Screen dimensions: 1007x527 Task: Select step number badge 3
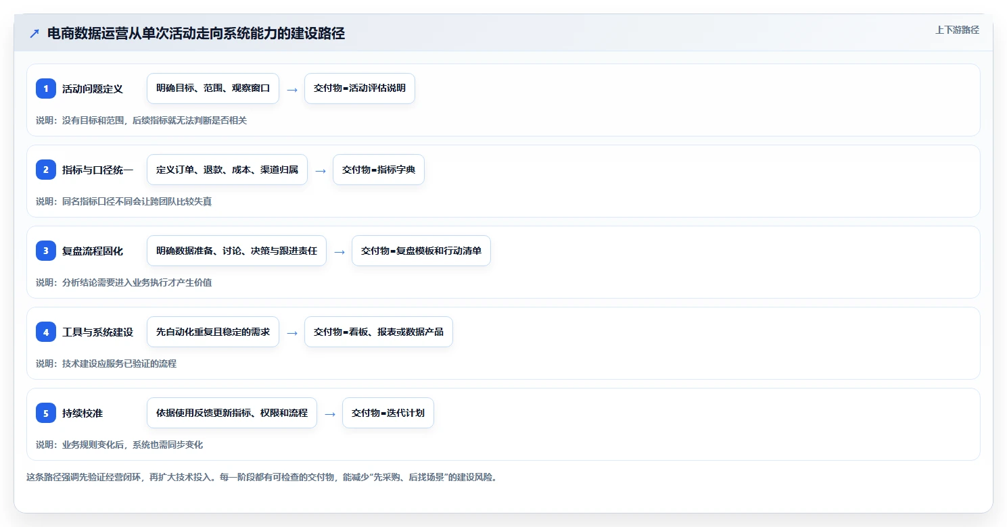tap(46, 251)
